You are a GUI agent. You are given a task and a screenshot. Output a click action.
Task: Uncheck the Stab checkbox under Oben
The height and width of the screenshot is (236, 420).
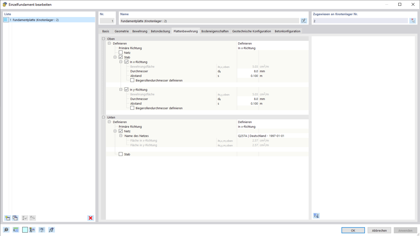(121, 57)
